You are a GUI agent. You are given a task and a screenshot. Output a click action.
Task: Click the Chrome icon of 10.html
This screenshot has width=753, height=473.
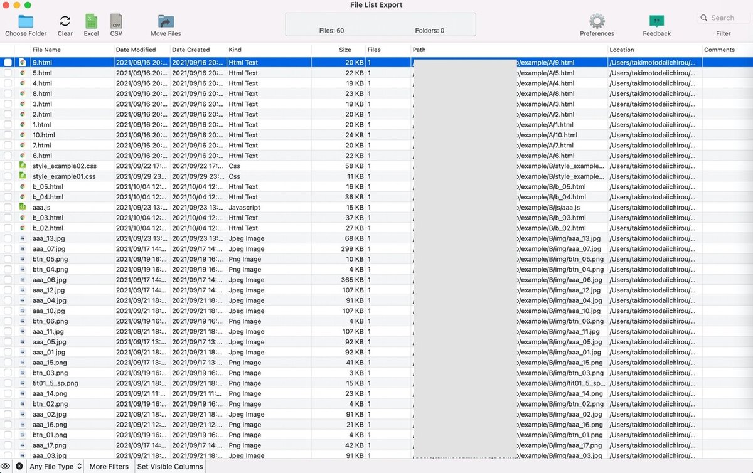click(23, 135)
